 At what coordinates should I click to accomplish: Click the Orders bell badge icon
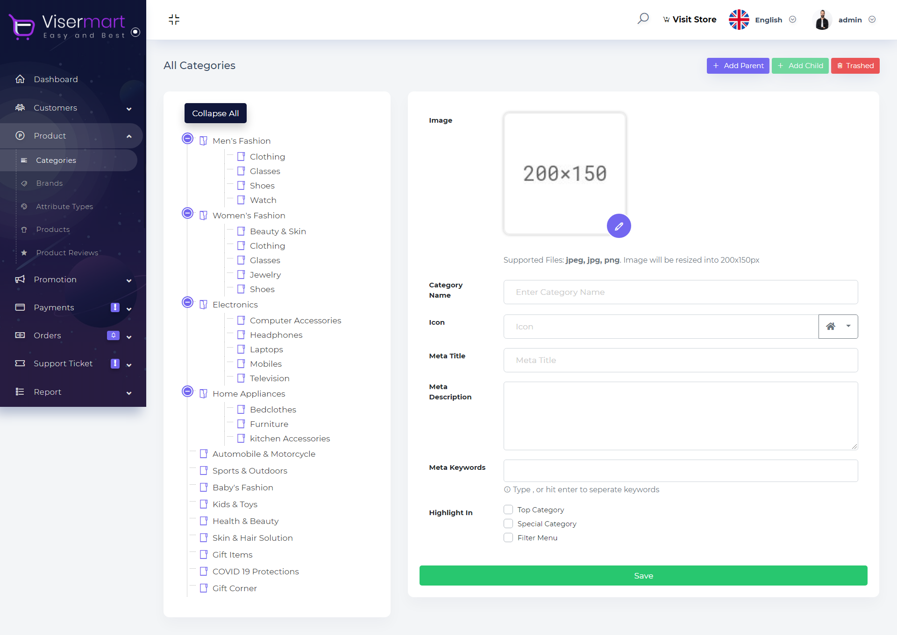click(x=113, y=335)
